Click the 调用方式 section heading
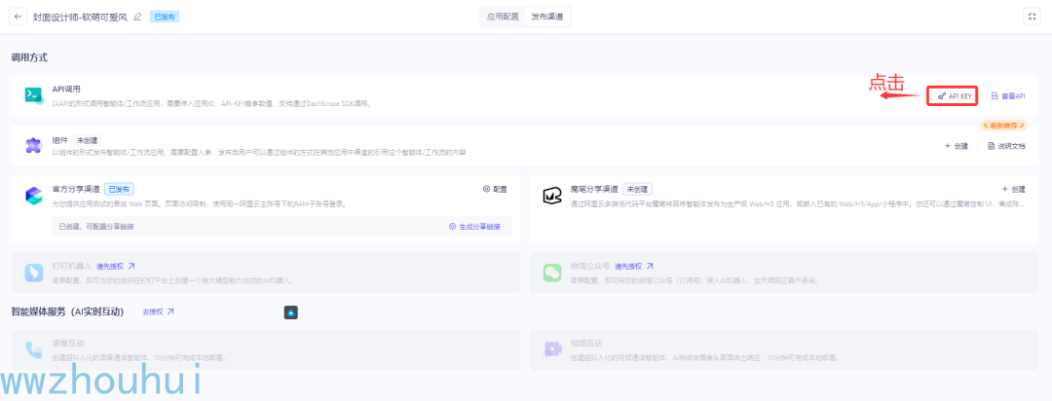Screen dimensions: 1052x401 pyautogui.click(x=29, y=58)
